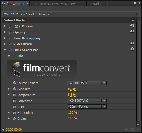Select the RGB Curves effect name
This screenshot has height=133, width=142.
pyautogui.click(x=22, y=44)
